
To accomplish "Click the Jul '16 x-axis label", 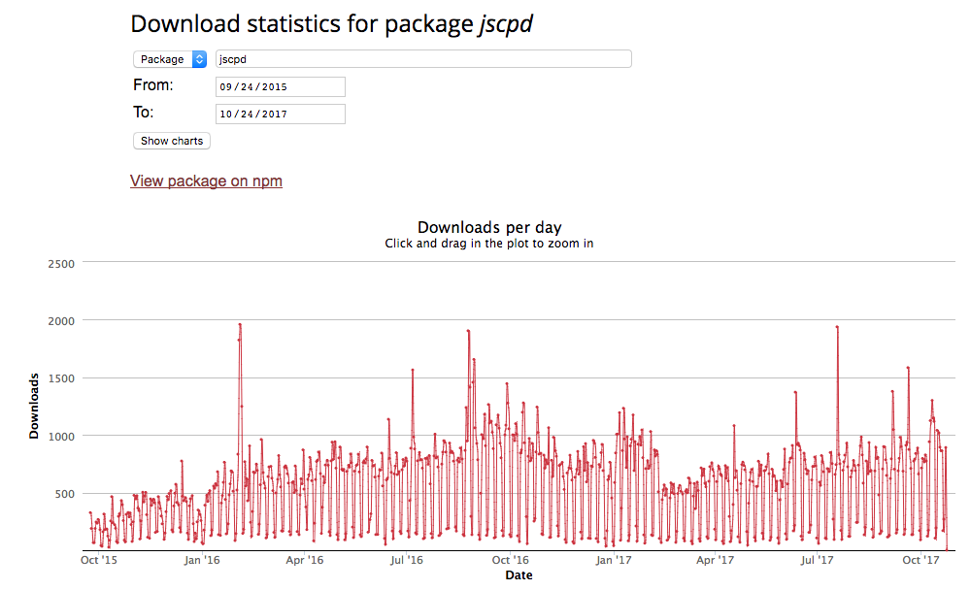I will coord(407,560).
